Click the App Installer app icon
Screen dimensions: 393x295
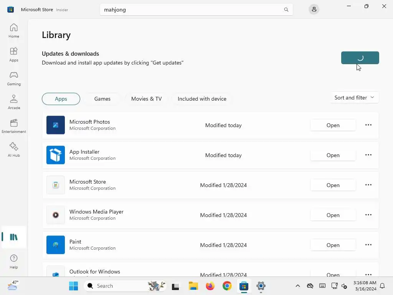click(56, 155)
